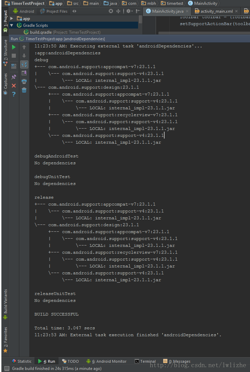Image resolution: width=250 pixels, height=372 pixels.
Task: Open the Statistic tool window
Action: [22, 361]
